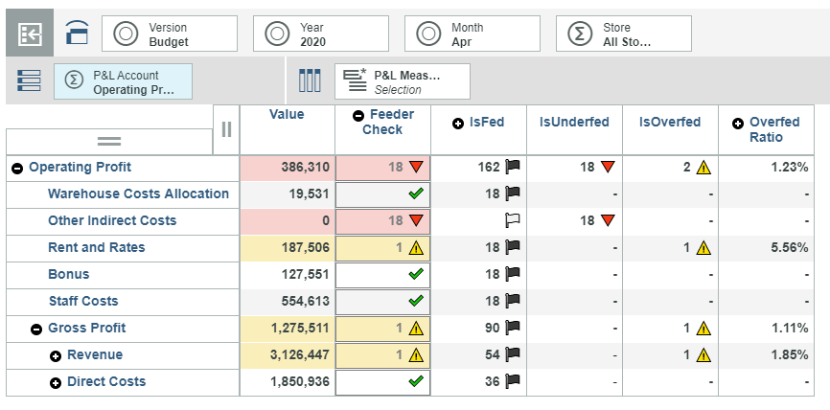
Task: Collapse the Gross Profit row
Action: pos(36,329)
